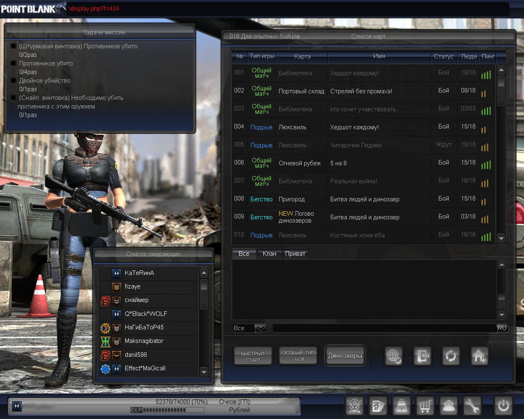Select room 002 'Стреляй без промаха!'
Image resolution: width=524 pixels, height=419 pixels.
363,91
